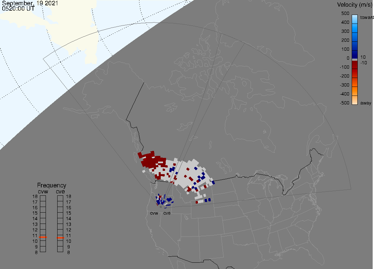This screenshot has height=269, width=374.
Task: Click the 11 label beside cve frequency bar
Action: click(69, 236)
